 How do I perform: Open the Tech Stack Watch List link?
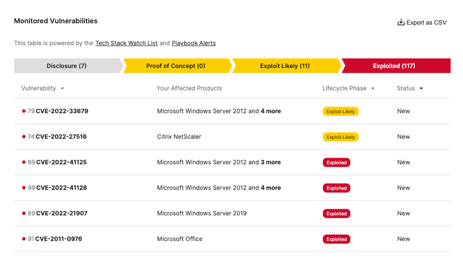126,43
